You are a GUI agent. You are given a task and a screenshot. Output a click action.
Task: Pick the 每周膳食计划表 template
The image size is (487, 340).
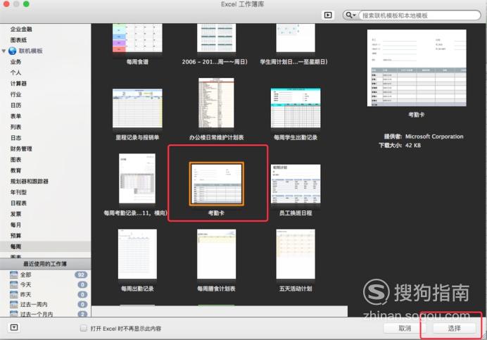coord(217,254)
